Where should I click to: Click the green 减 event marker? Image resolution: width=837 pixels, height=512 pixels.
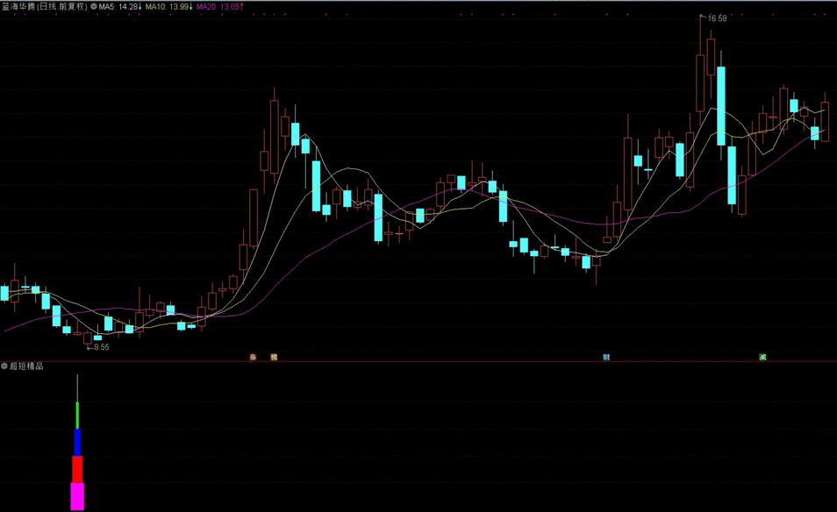tap(762, 358)
